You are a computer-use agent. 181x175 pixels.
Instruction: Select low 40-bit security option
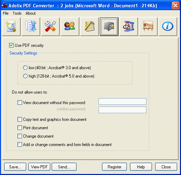pyautogui.click(x=25, y=68)
